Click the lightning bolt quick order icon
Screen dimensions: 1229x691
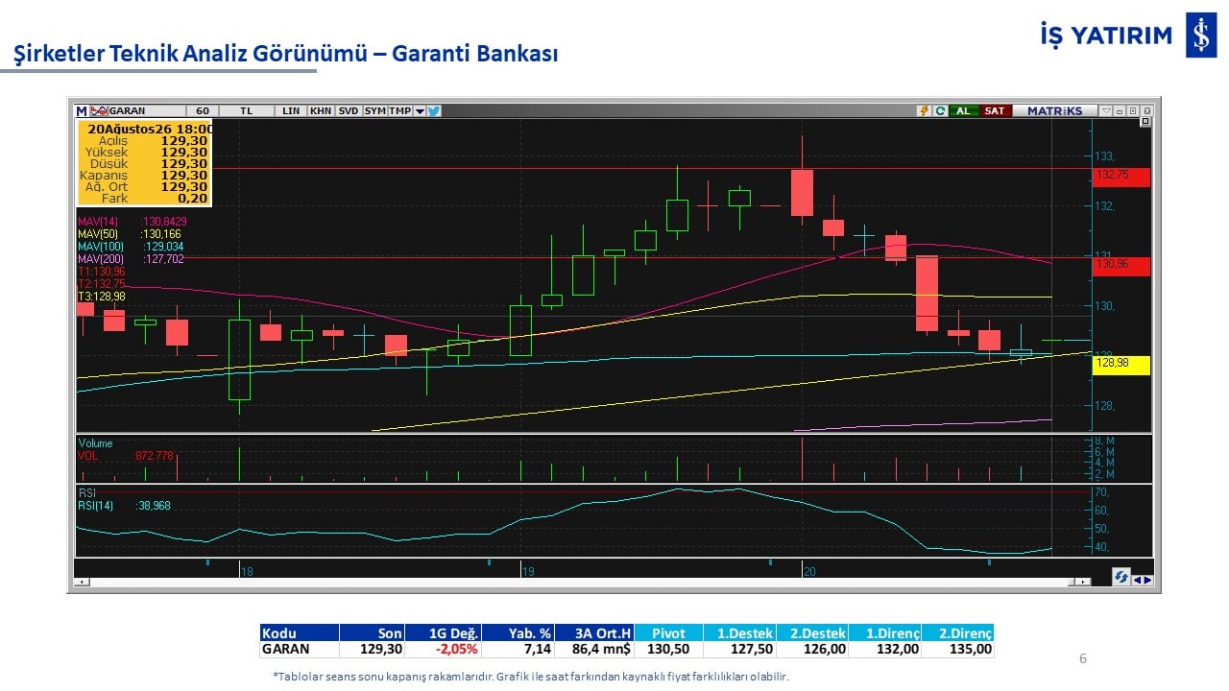[925, 110]
